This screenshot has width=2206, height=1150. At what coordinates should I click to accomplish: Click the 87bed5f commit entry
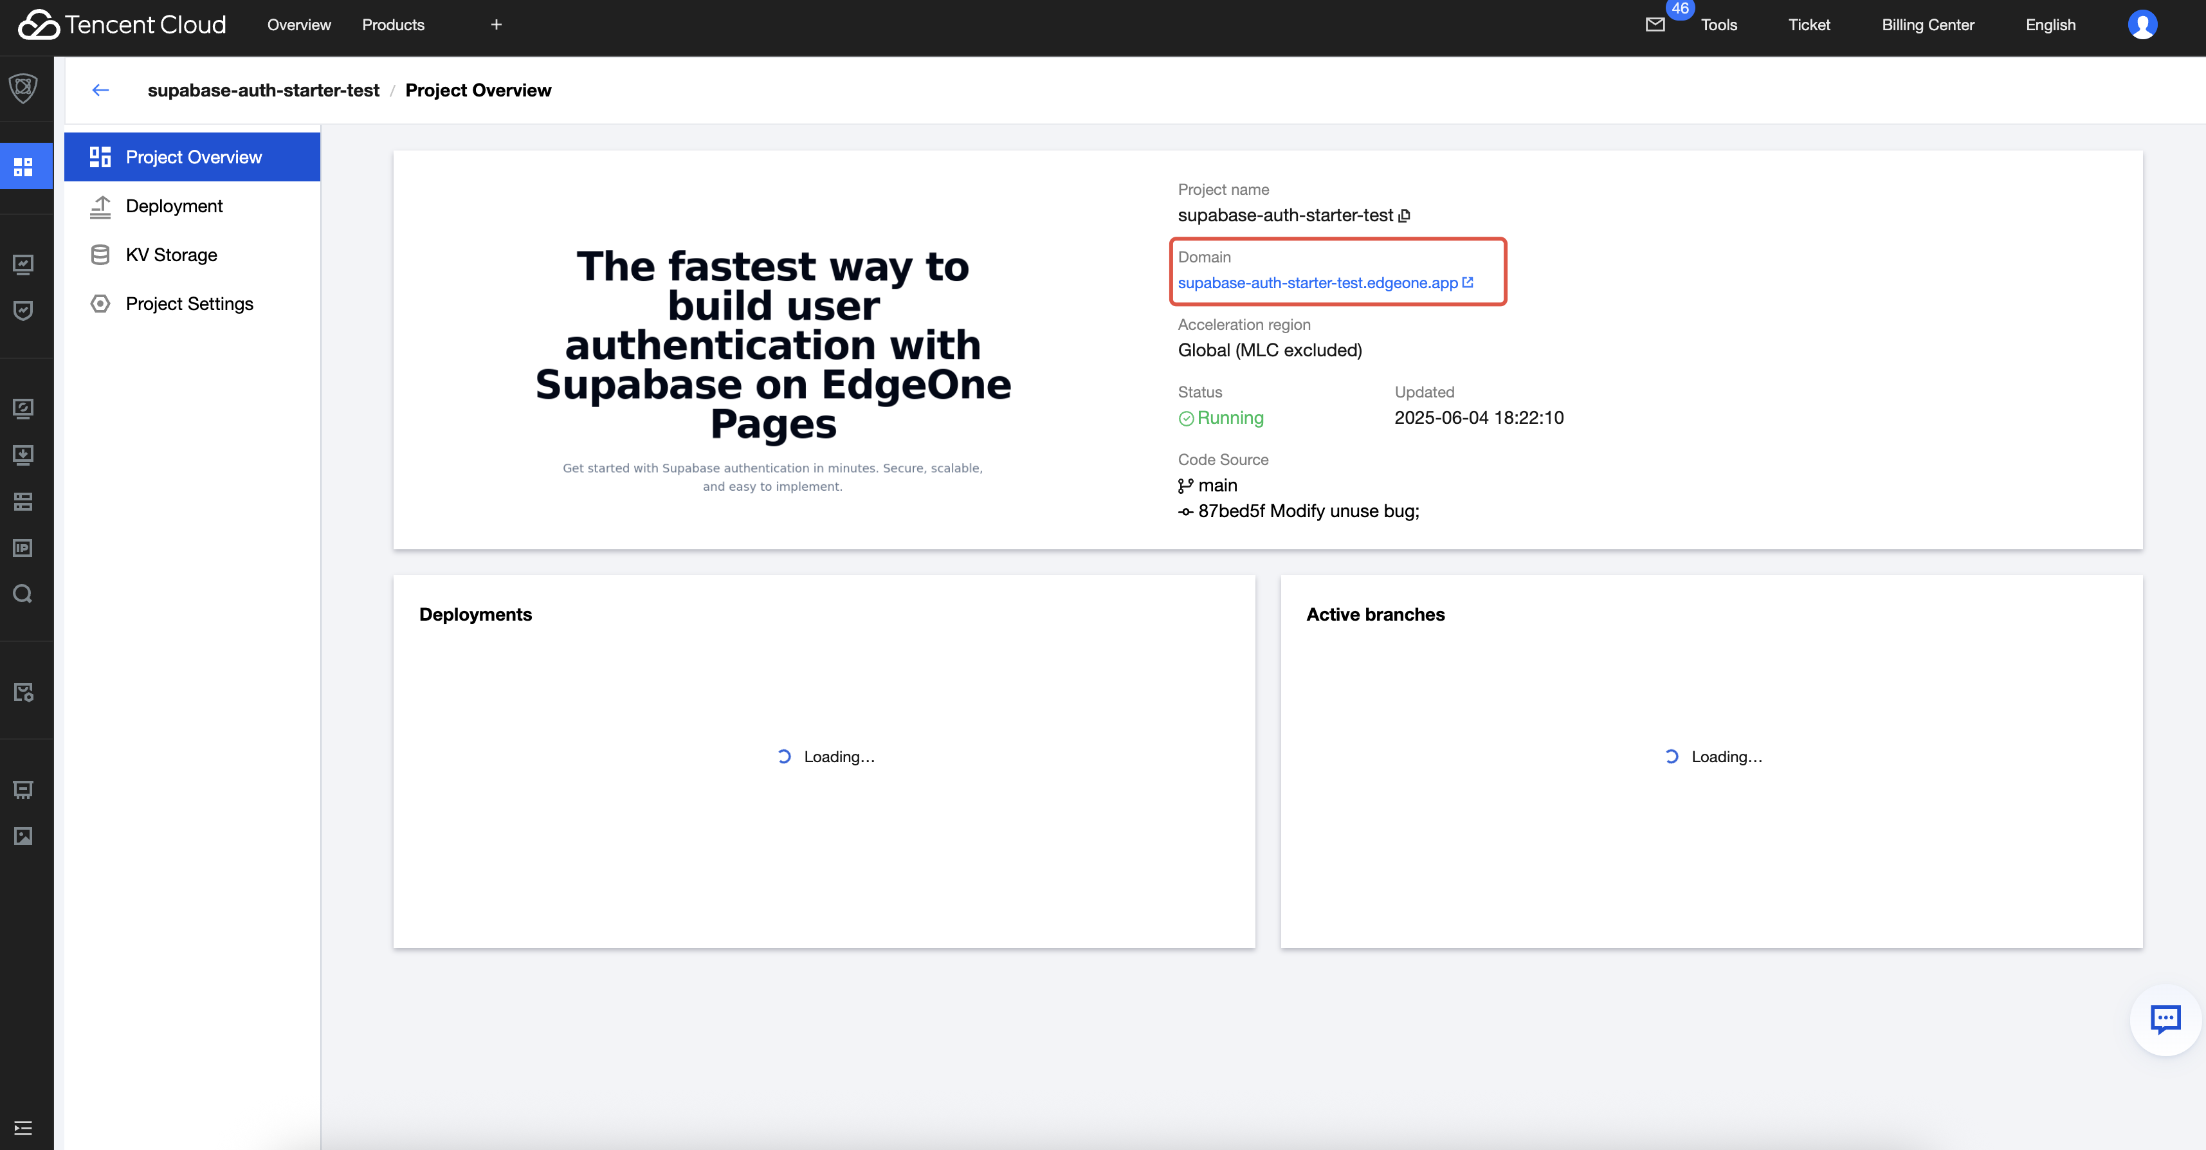pos(1299,511)
